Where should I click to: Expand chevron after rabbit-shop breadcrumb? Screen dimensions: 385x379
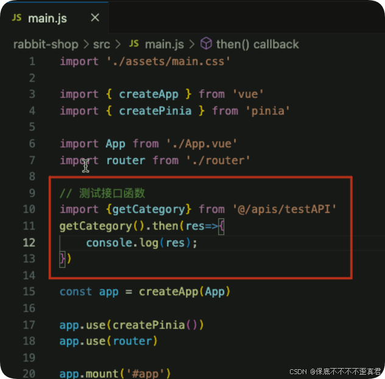(86, 44)
